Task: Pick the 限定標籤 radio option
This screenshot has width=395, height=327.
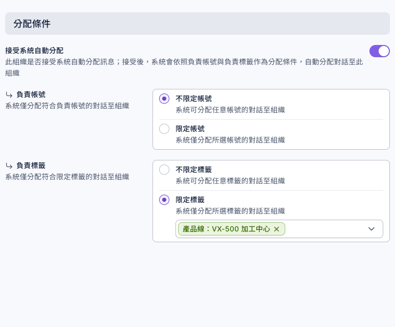Action: tap(164, 200)
